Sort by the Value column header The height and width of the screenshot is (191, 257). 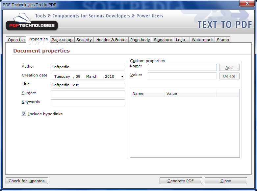(190, 94)
